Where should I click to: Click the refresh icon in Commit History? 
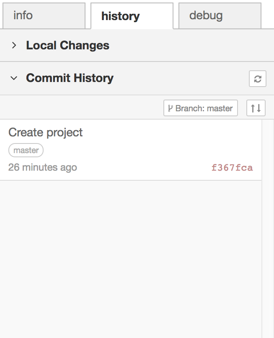[x=257, y=79]
